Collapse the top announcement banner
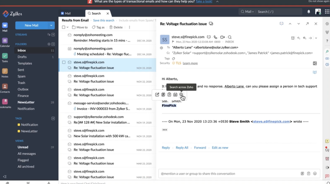The width and height of the screenshot is (330, 184). 217,2
